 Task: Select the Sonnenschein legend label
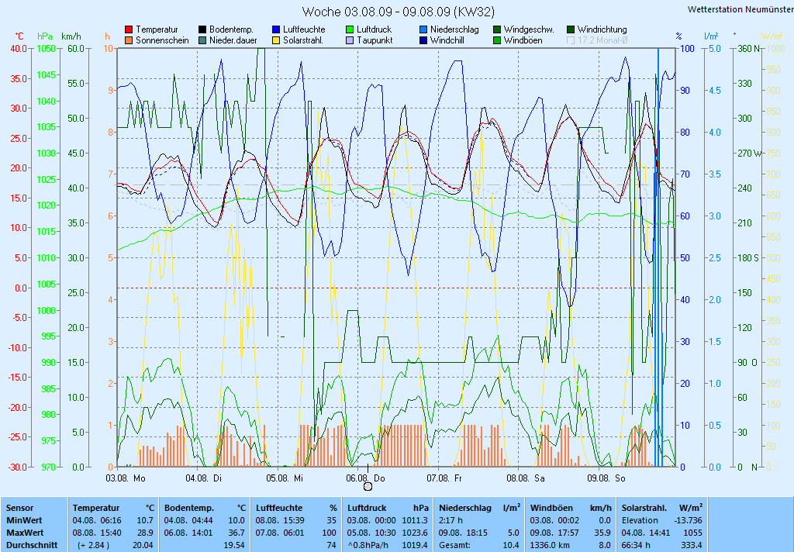(x=162, y=40)
